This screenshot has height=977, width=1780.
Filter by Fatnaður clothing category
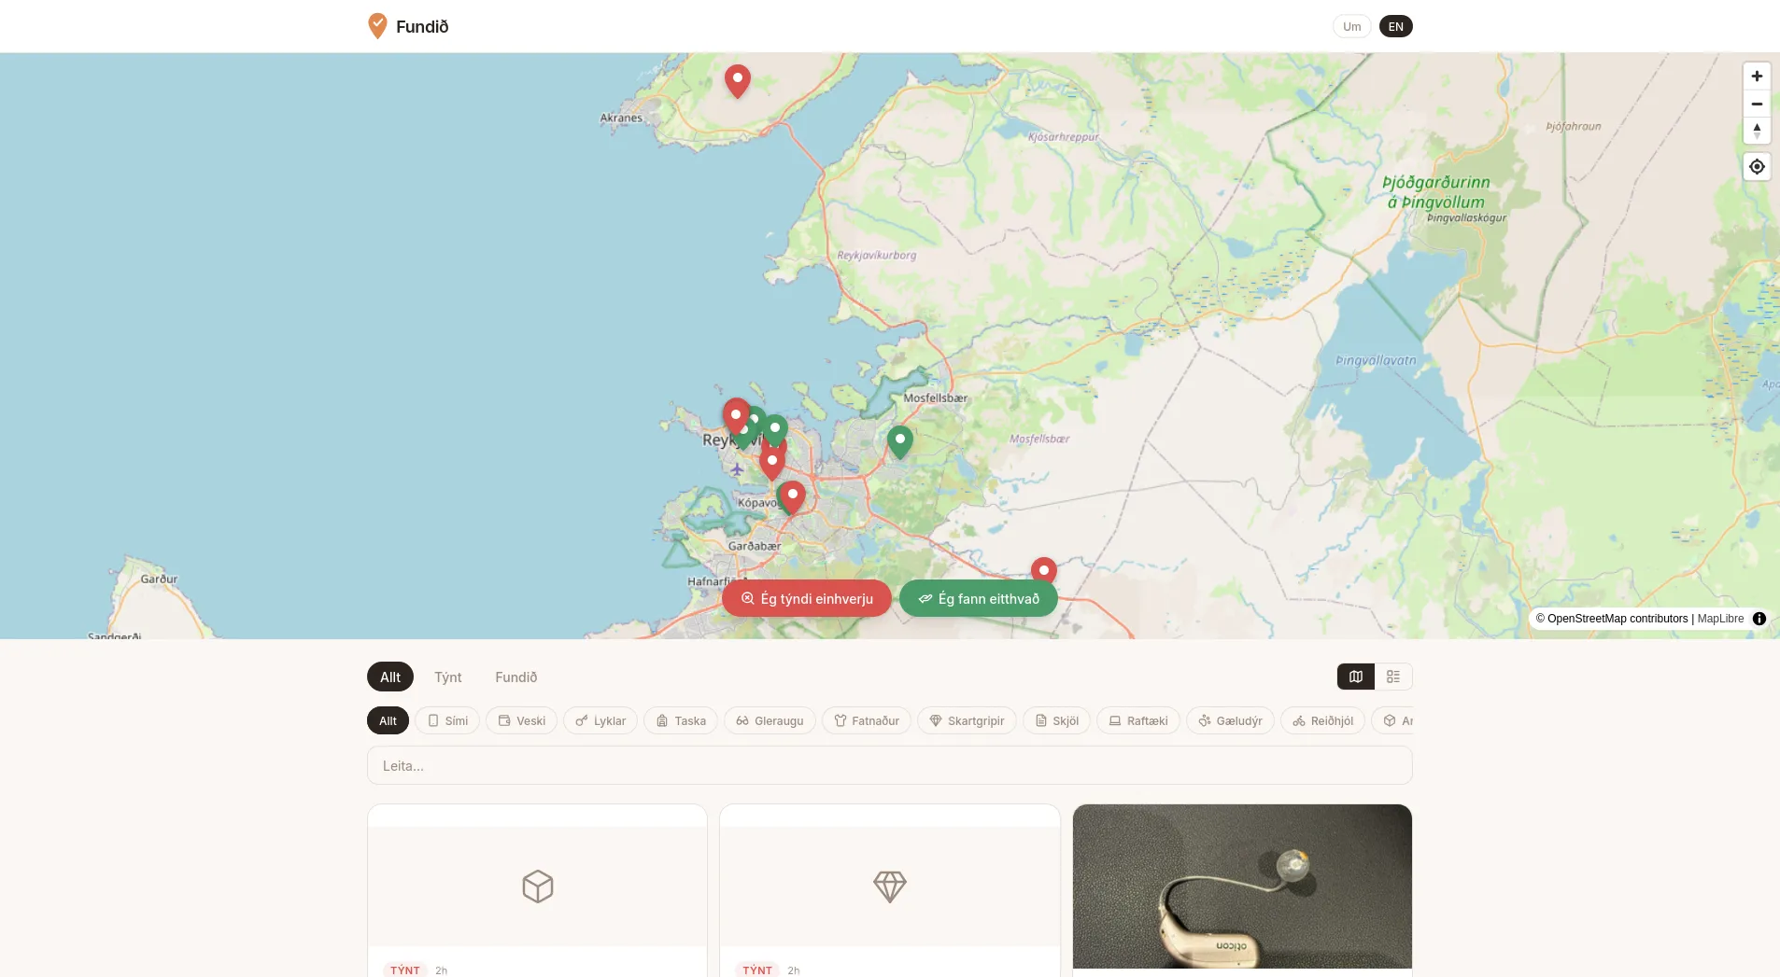click(867, 720)
